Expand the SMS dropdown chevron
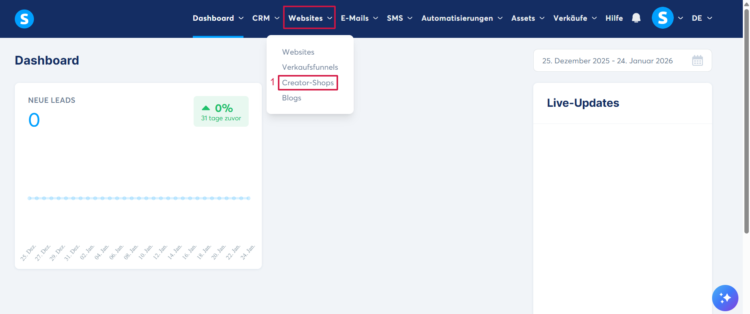This screenshot has width=750, height=314. [x=410, y=18]
